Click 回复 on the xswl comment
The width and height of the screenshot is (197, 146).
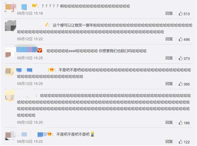point(169,58)
